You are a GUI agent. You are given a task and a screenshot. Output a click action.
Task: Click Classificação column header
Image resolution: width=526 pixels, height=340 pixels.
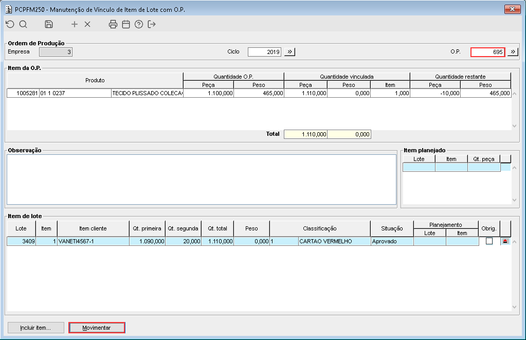pos(320,228)
